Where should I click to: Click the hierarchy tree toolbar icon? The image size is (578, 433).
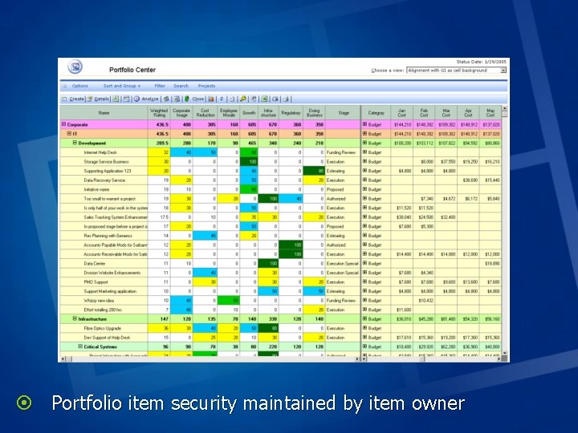pos(254,99)
